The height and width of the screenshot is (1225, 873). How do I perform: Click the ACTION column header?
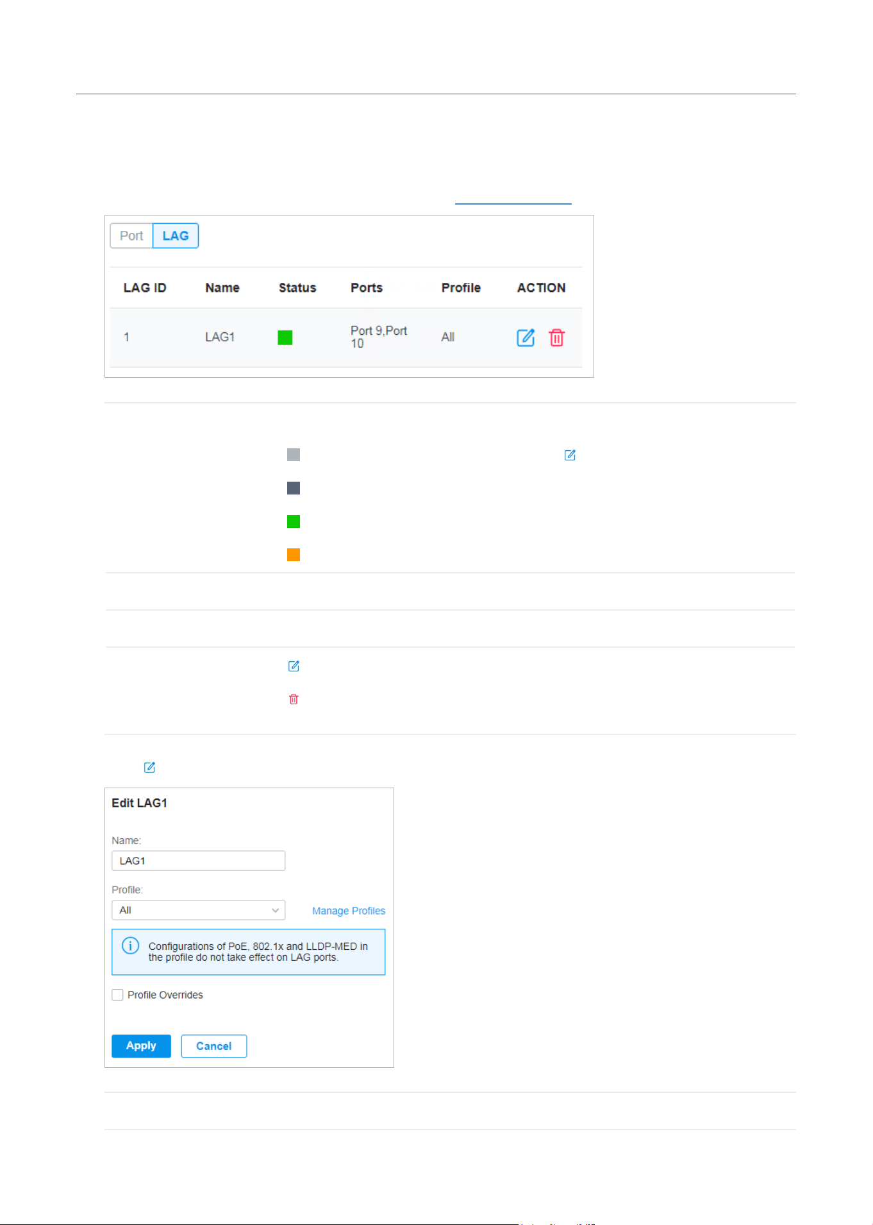click(x=542, y=288)
